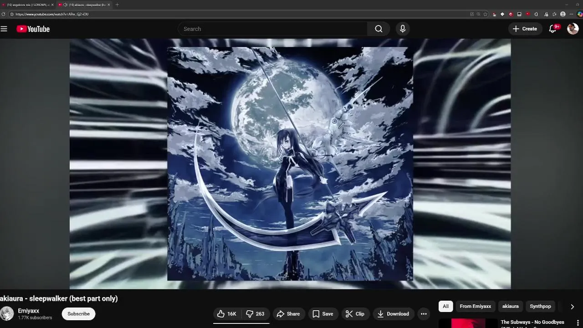
Task: Reload the page in the browser
Action: click(x=4, y=14)
